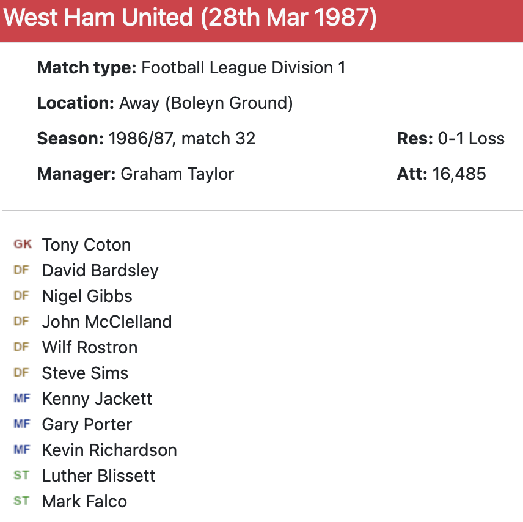Viewport: 523px width, 522px height.
Task: Click the ST badge next to Mark Falco
Action: (21, 501)
